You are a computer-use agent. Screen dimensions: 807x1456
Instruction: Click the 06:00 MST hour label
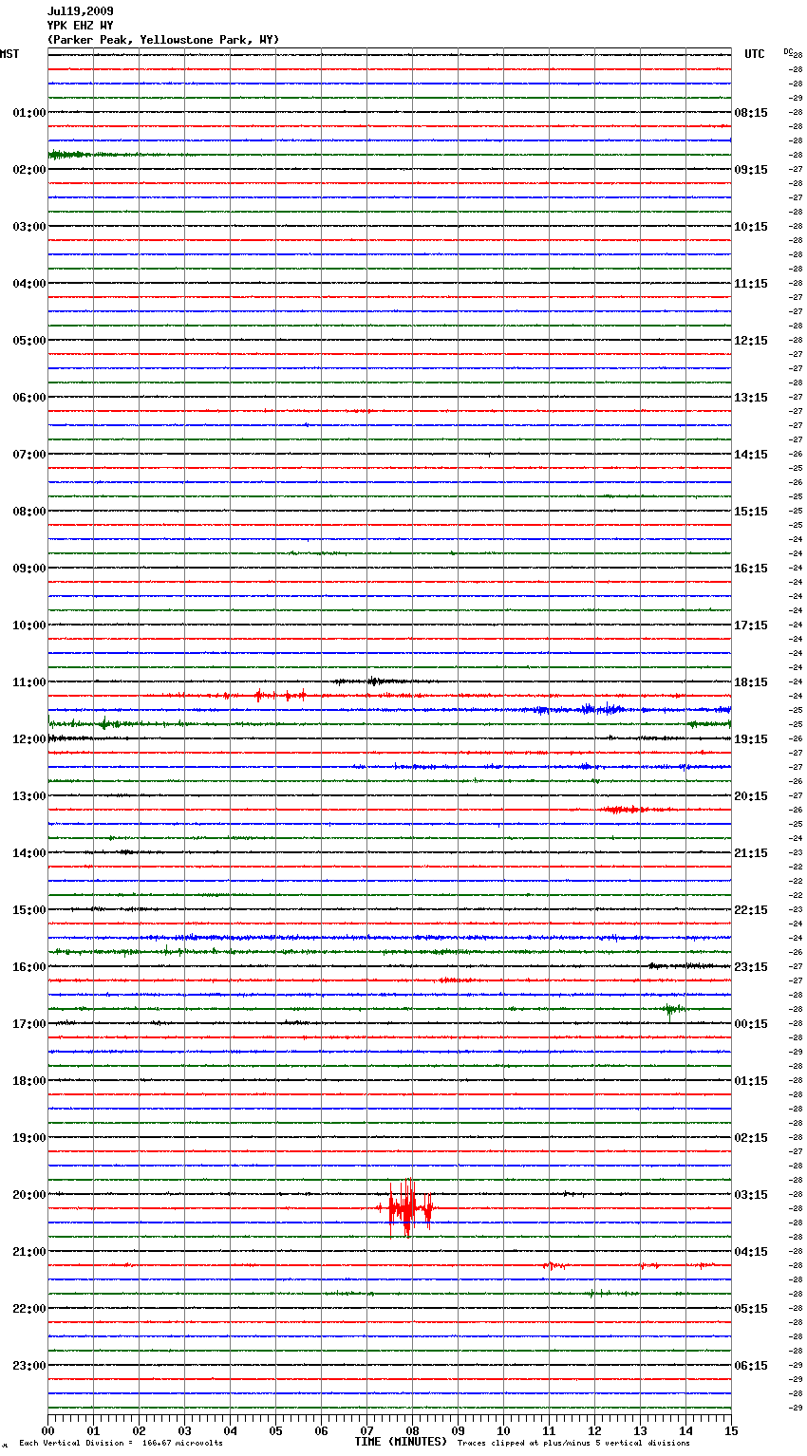[29, 398]
